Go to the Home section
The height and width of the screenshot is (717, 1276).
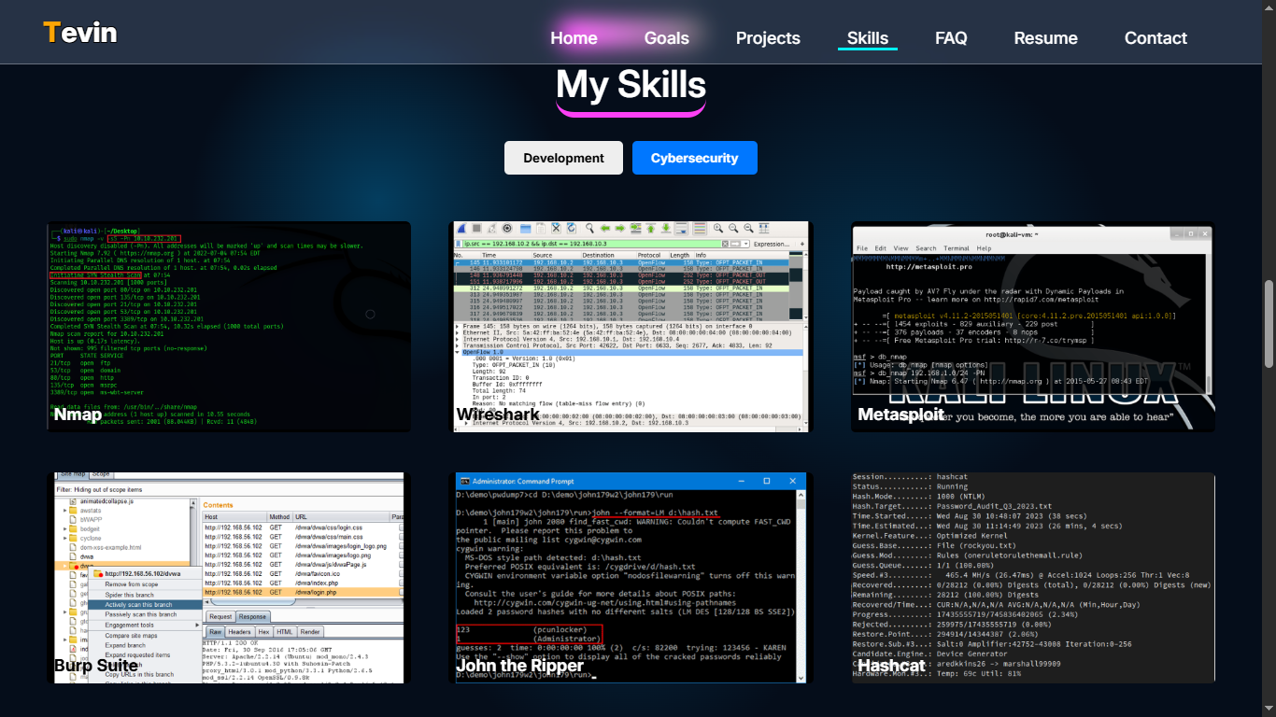[574, 38]
